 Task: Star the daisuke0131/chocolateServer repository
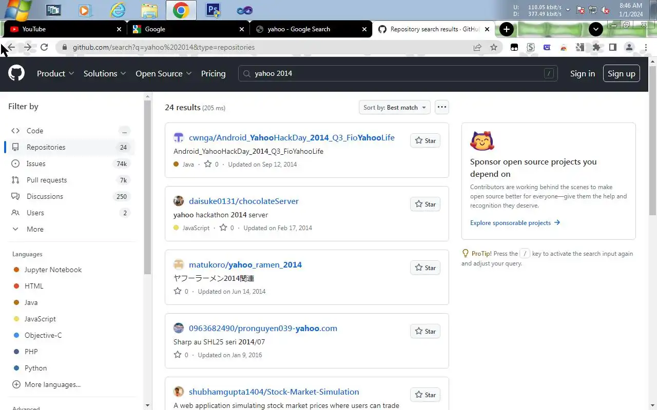tap(425, 204)
